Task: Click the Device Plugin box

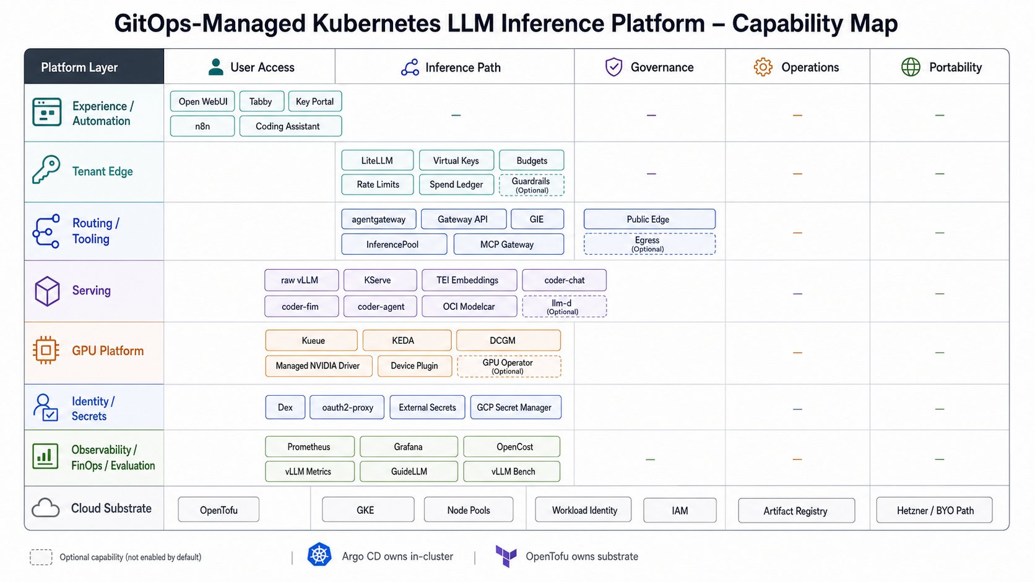Action: tap(414, 366)
